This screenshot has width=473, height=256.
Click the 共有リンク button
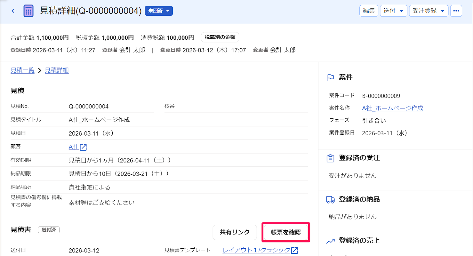tap(235, 232)
